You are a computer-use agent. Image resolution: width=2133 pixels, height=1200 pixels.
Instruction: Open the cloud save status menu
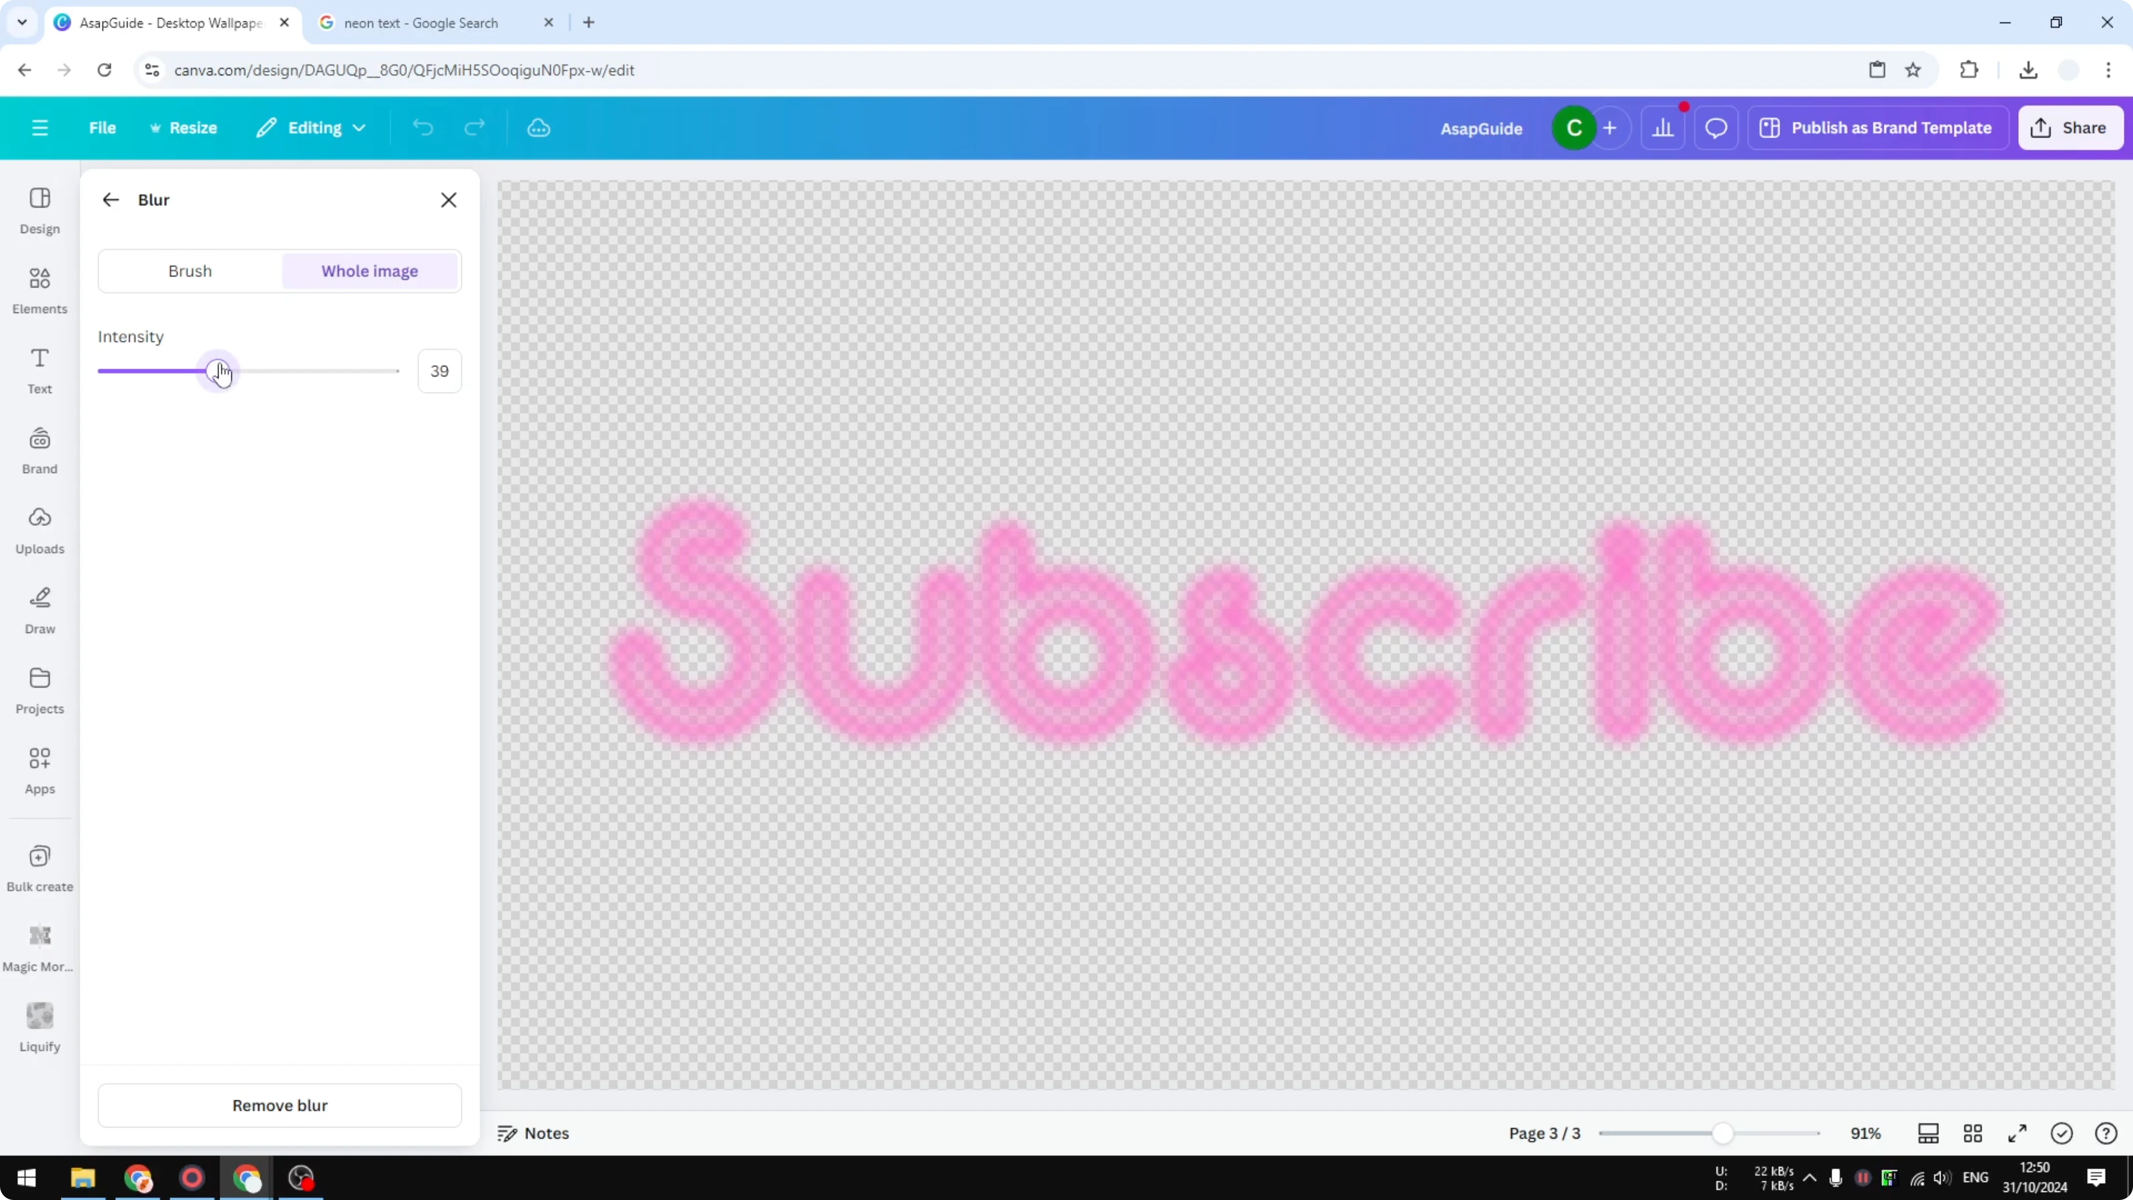tap(539, 128)
